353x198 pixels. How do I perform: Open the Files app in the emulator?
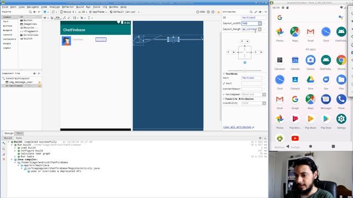[341, 80]
